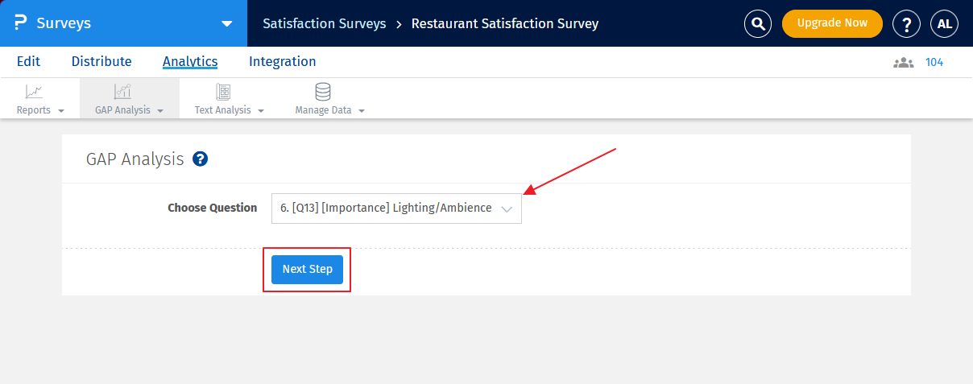Image resolution: width=973 pixels, height=384 pixels.
Task: Click the respondents people icon
Action: point(904,62)
